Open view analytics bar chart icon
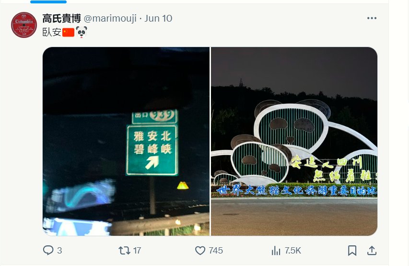Image resolution: width=409 pixels, height=266 pixels. tap(276, 251)
